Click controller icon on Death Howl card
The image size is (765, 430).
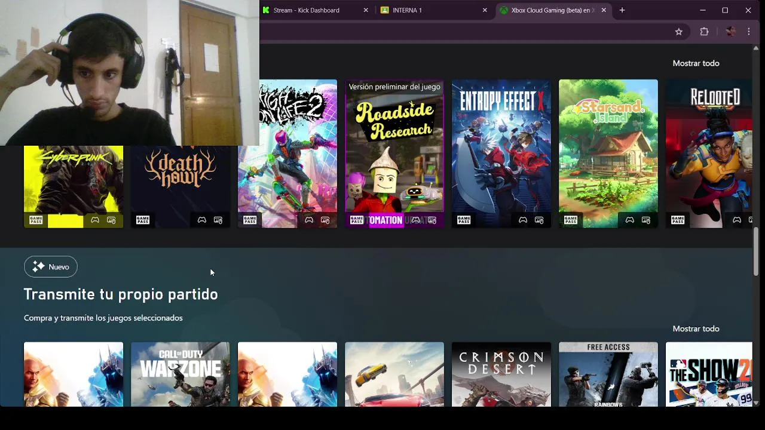tap(202, 220)
